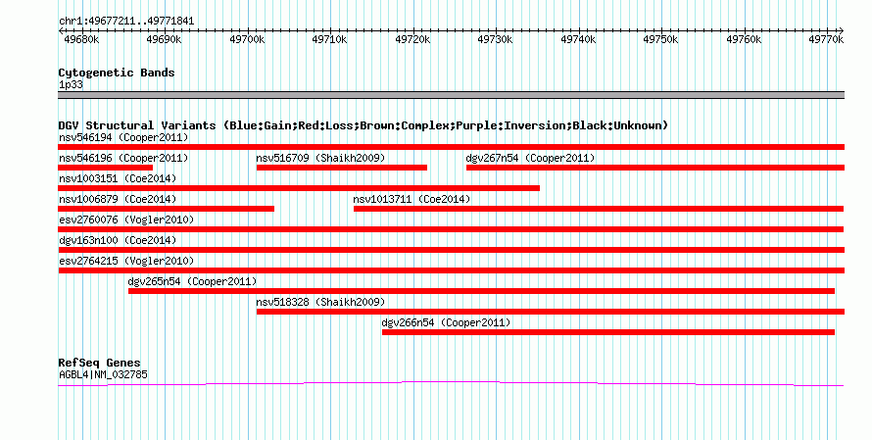Click the nsv1006879 red loss bar
872x440 pixels.
point(166,209)
